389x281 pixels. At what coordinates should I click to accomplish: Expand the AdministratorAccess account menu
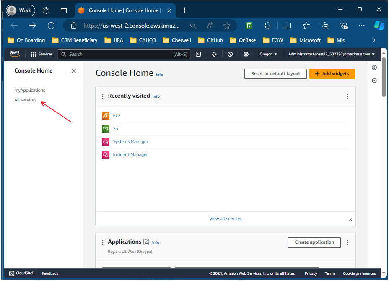331,54
